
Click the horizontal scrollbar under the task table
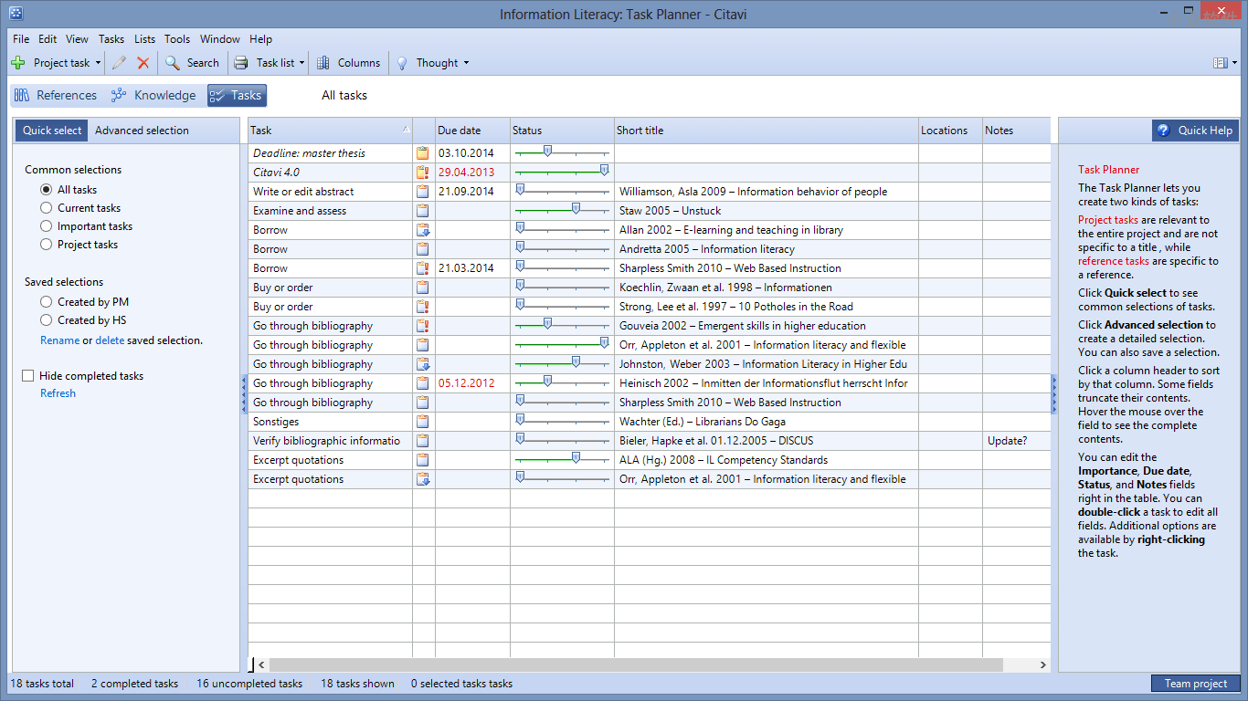[635, 664]
